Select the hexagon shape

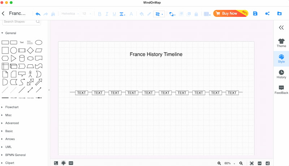(5, 58)
